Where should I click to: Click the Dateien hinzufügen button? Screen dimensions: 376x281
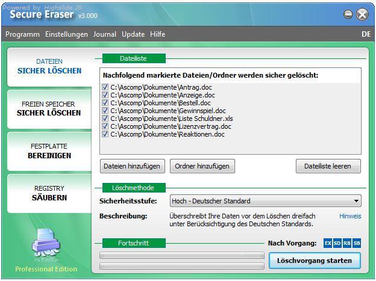[132, 165]
